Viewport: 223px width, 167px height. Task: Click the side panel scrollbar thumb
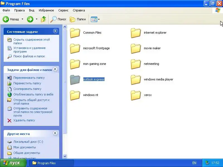coord(65,81)
